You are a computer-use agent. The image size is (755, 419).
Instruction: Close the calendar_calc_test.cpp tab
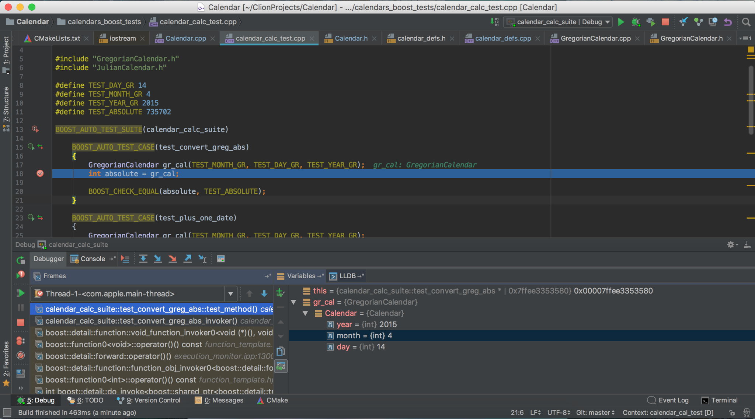312,38
